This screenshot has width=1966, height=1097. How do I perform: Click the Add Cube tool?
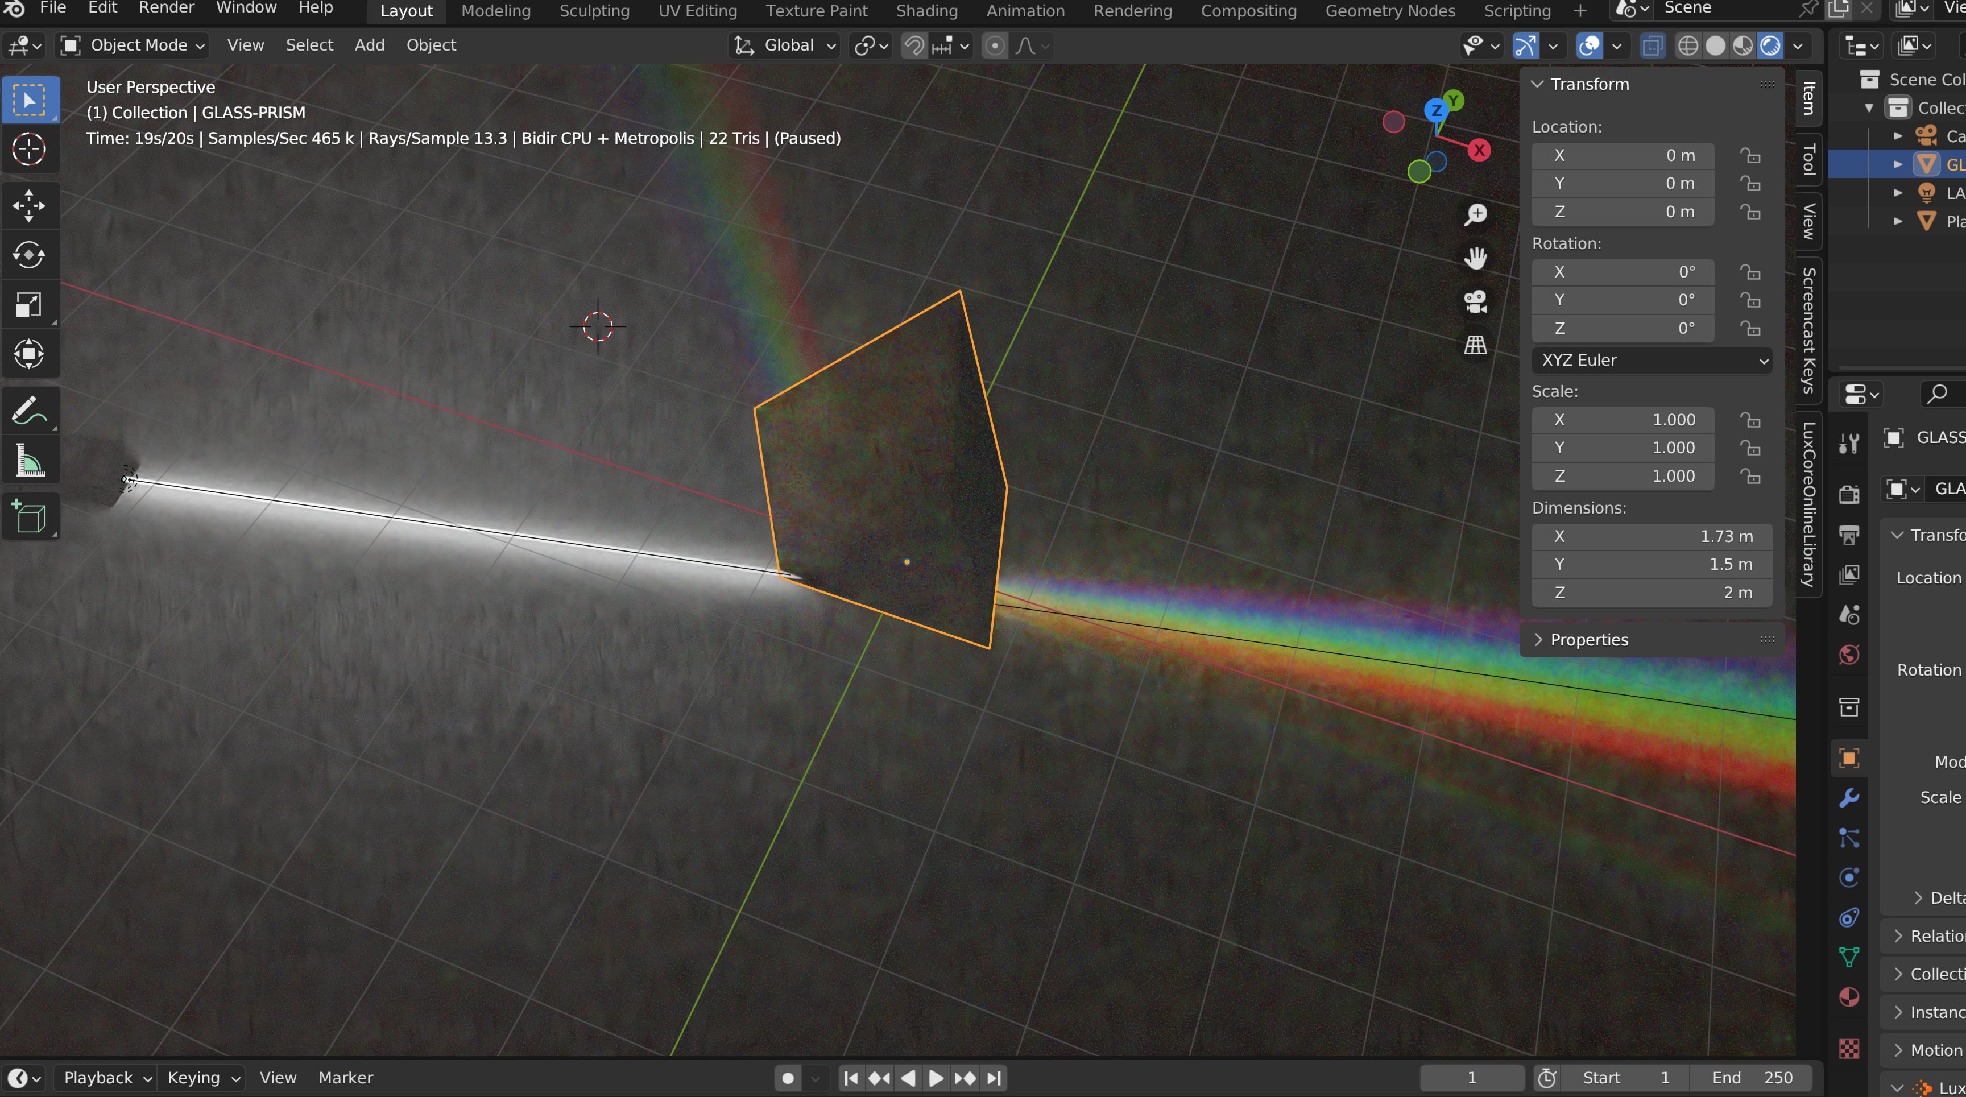(x=29, y=517)
